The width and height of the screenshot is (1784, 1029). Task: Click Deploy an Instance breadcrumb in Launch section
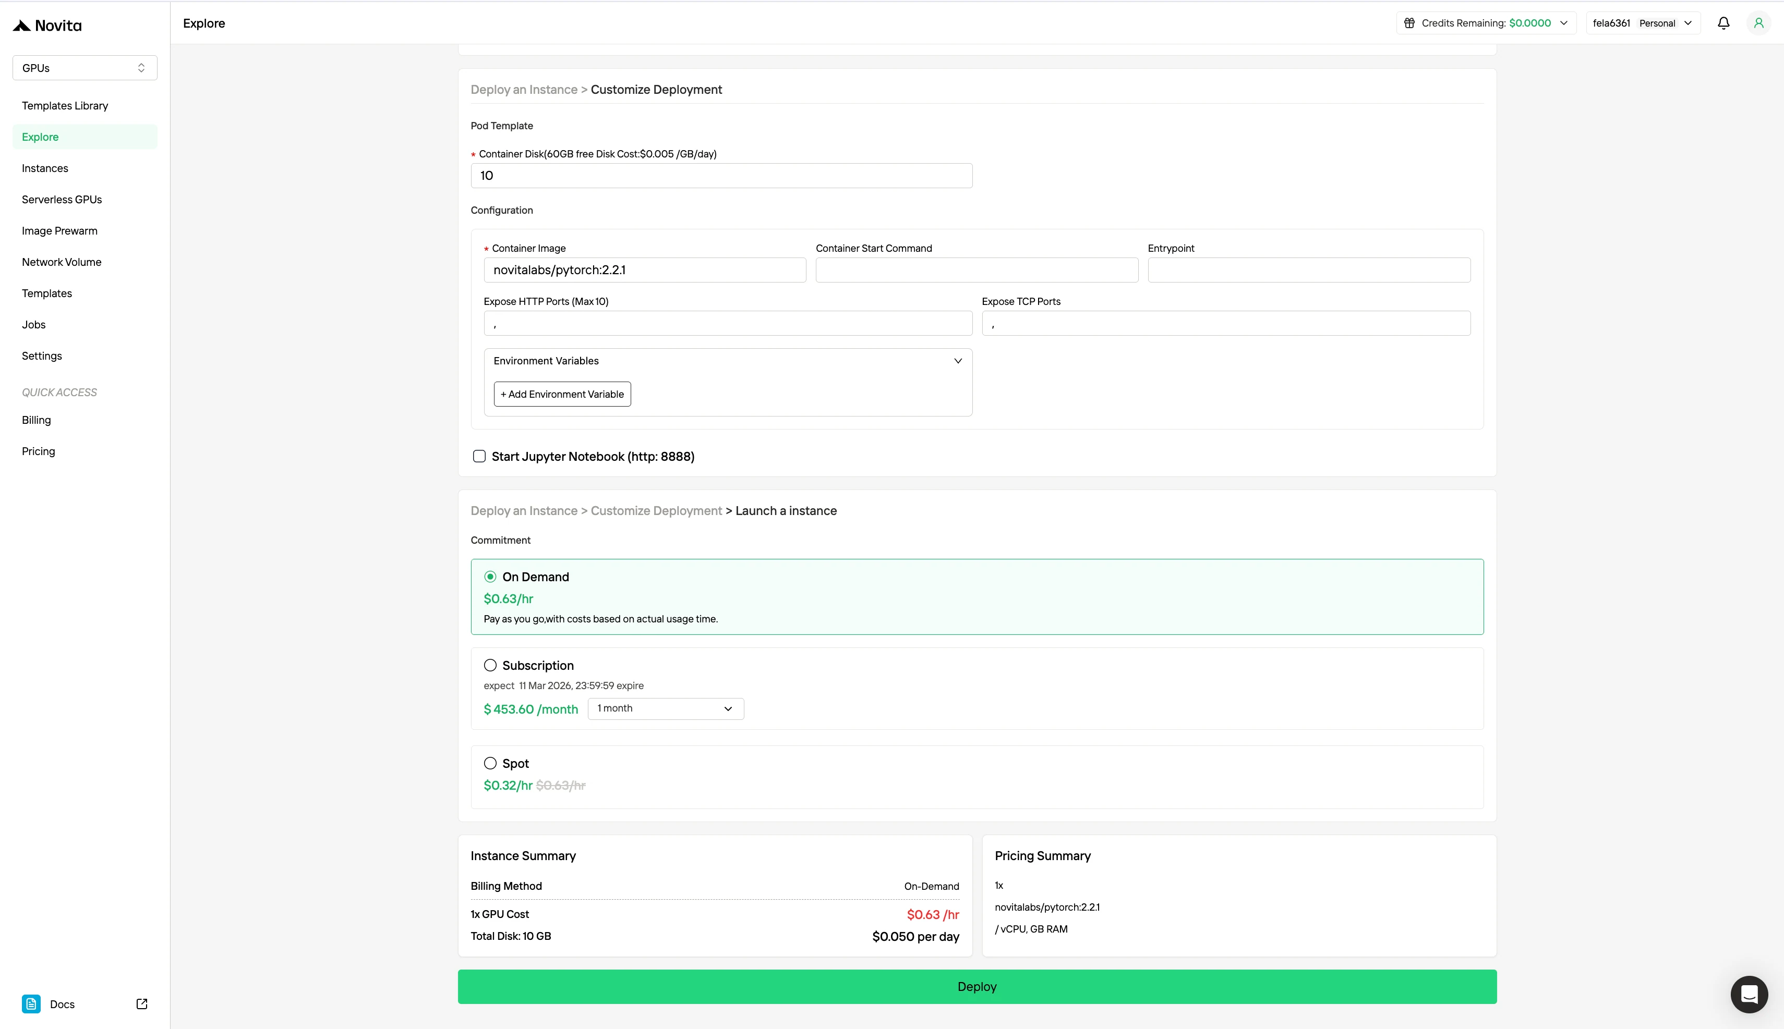pos(524,511)
